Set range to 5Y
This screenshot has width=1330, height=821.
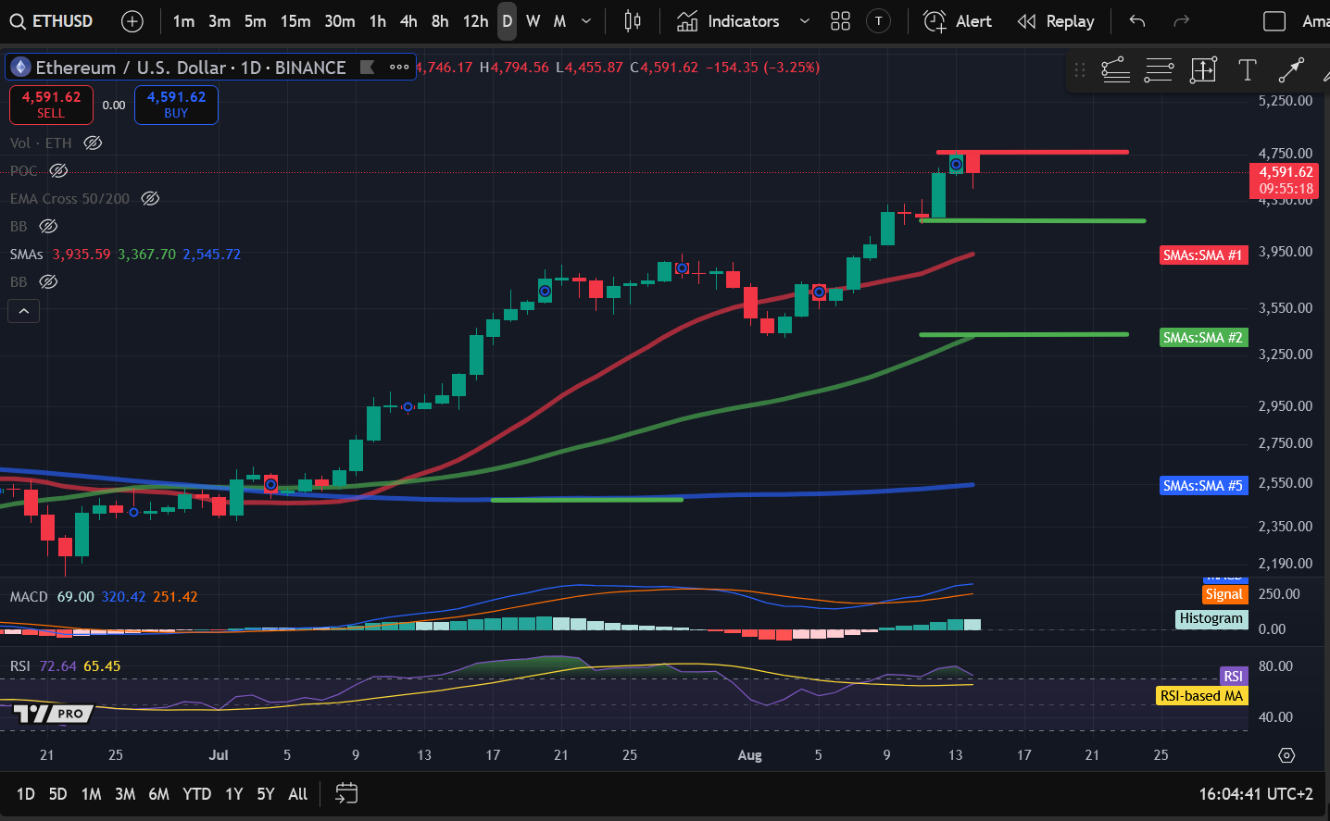pyautogui.click(x=266, y=794)
